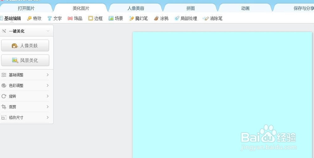Open the 打开图片 tab
The image size is (314, 158).
click(x=26, y=8)
